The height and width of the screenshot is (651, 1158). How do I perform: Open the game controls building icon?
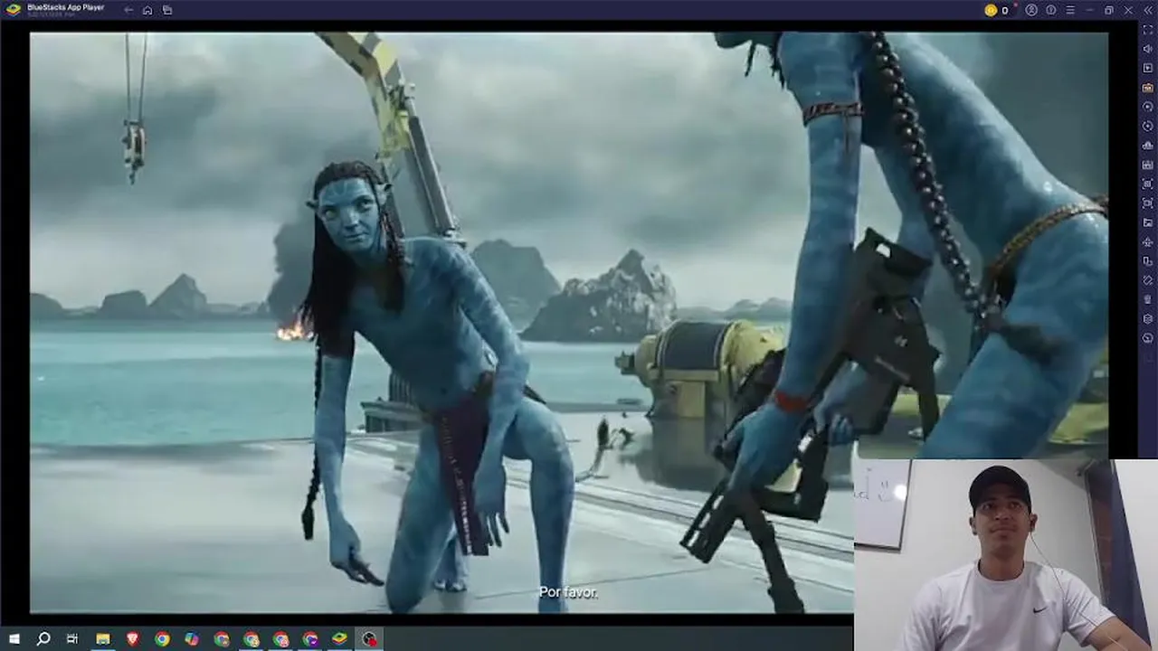[x=1147, y=146]
